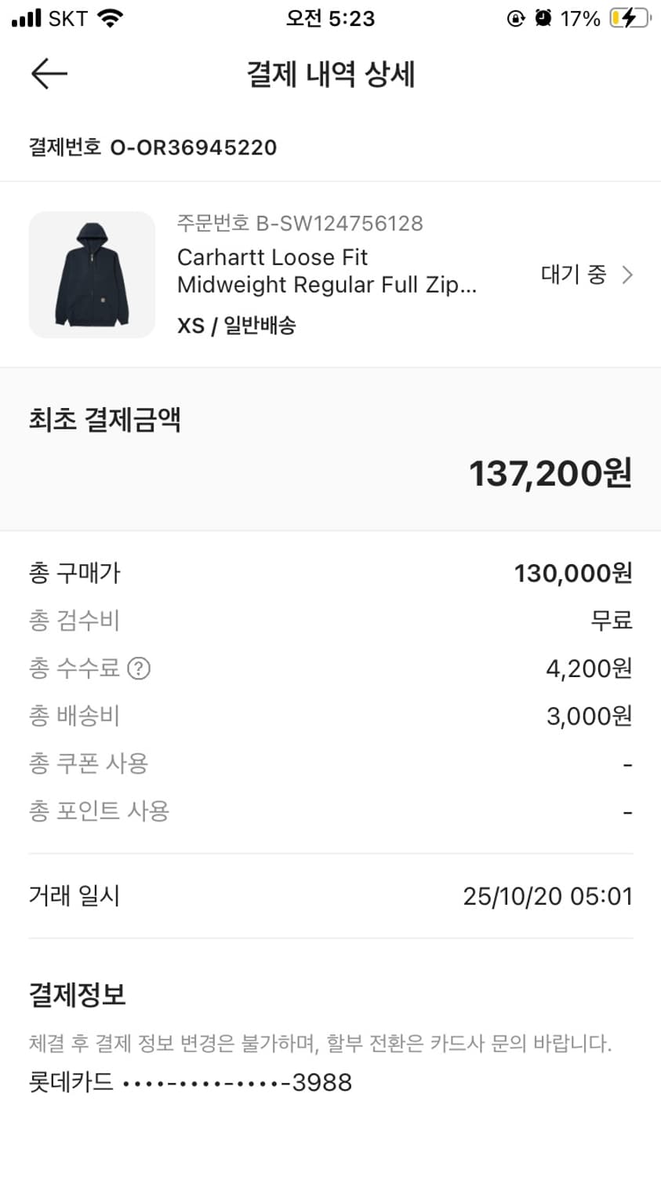Tap the rotation lock status icon
This screenshot has width=661, height=1177.
point(516,18)
